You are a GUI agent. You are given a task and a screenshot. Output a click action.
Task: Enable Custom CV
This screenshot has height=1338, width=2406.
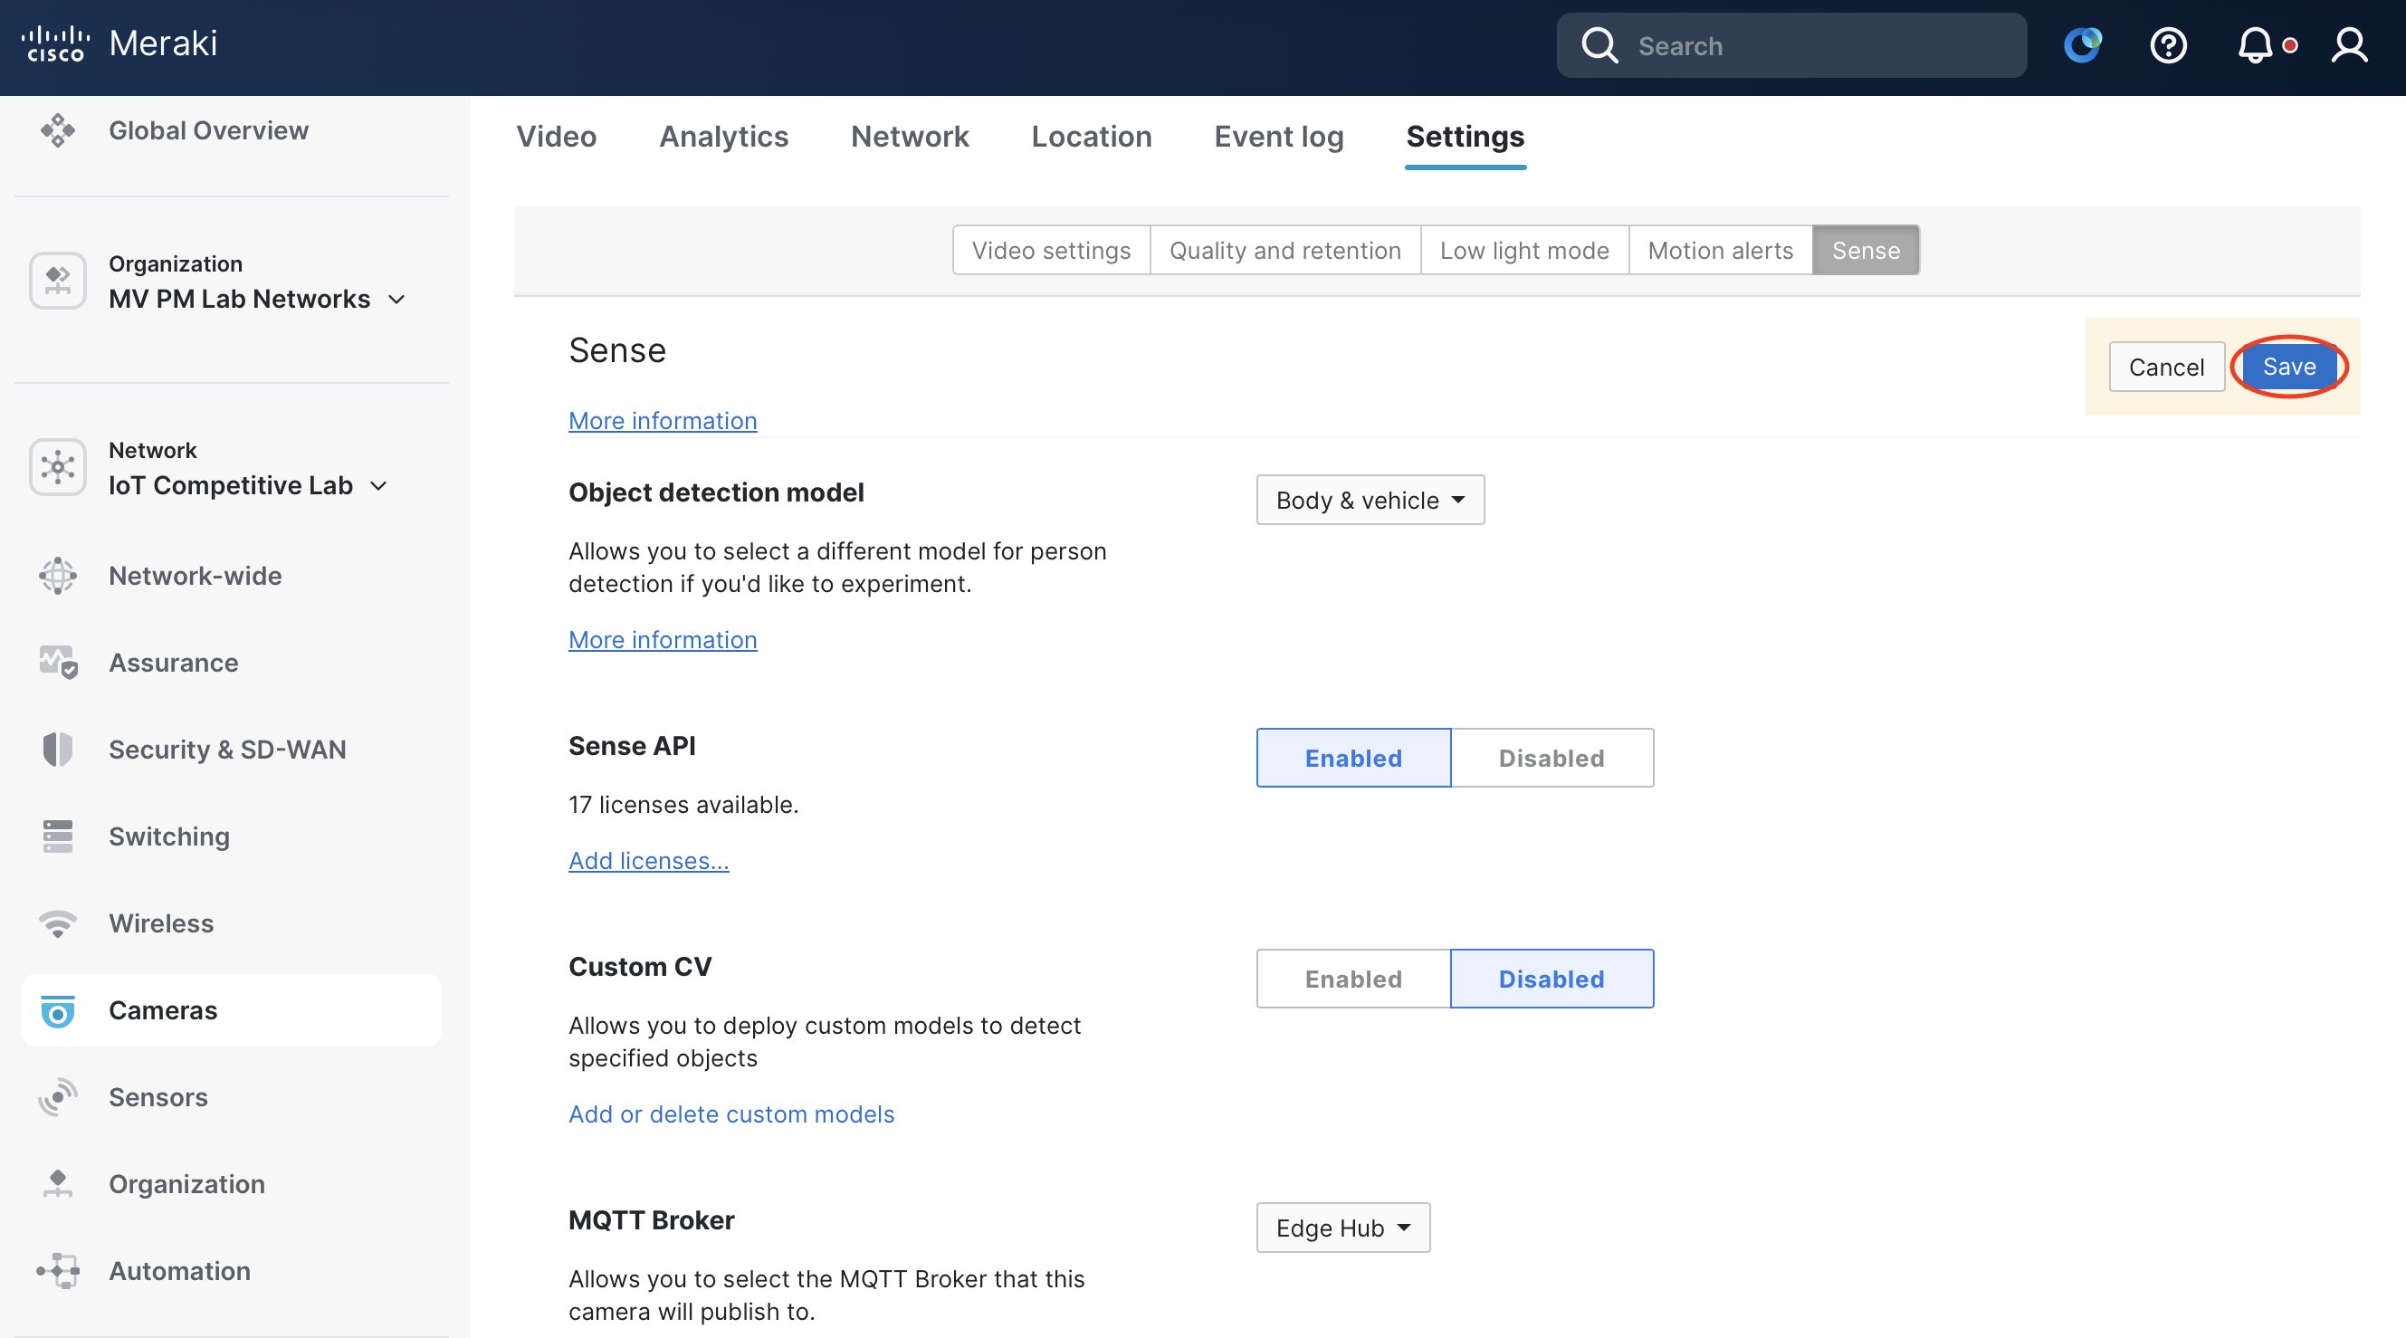1352,979
